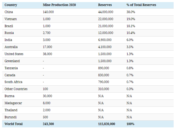The image size is (176, 130).
Task: Select the Russia row label
Action: point(9,33)
